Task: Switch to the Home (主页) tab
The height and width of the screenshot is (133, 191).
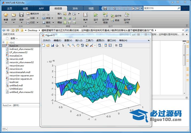Action: pyautogui.click(x=10, y=9)
